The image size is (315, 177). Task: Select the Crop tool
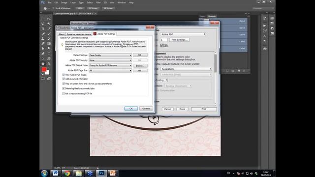43,29
